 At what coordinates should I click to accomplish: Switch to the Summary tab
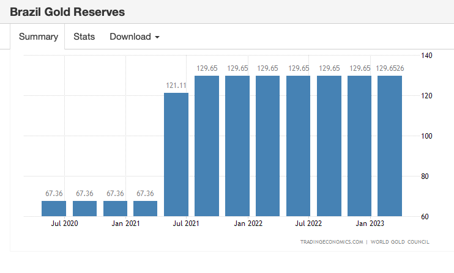38,37
